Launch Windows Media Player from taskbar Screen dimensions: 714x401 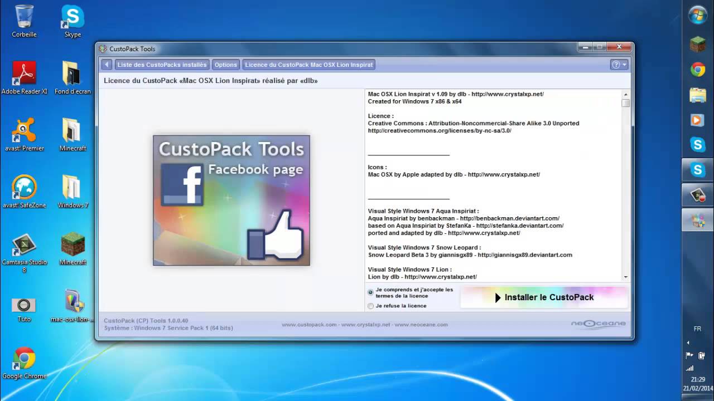(x=698, y=120)
